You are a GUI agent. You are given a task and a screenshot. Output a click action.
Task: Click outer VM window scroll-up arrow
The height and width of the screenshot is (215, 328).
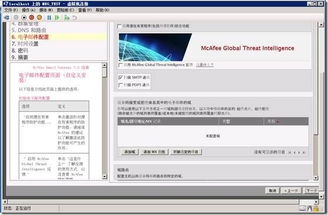322,25
